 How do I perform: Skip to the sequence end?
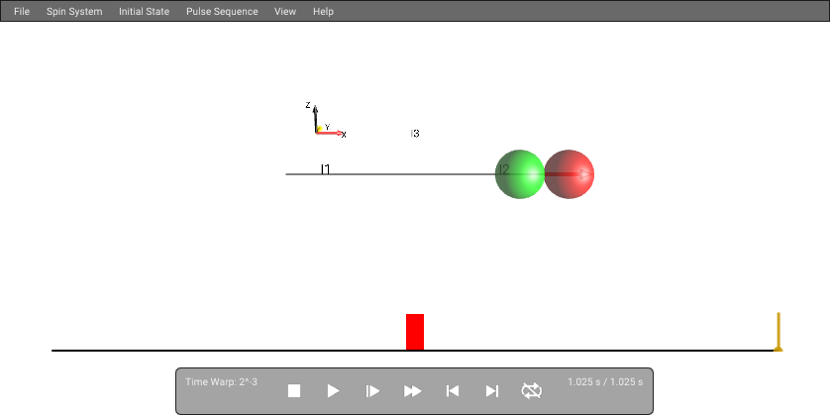coord(491,390)
